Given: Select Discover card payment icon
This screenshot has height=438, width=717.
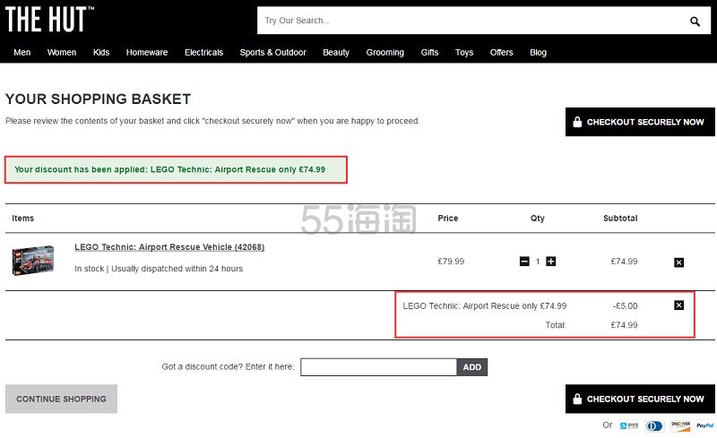Looking at the screenshot, I should [x=680, y=425].
